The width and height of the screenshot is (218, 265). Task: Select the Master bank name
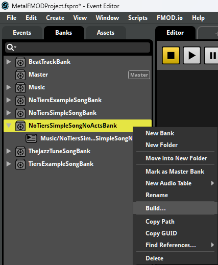(x=38, y=75)
